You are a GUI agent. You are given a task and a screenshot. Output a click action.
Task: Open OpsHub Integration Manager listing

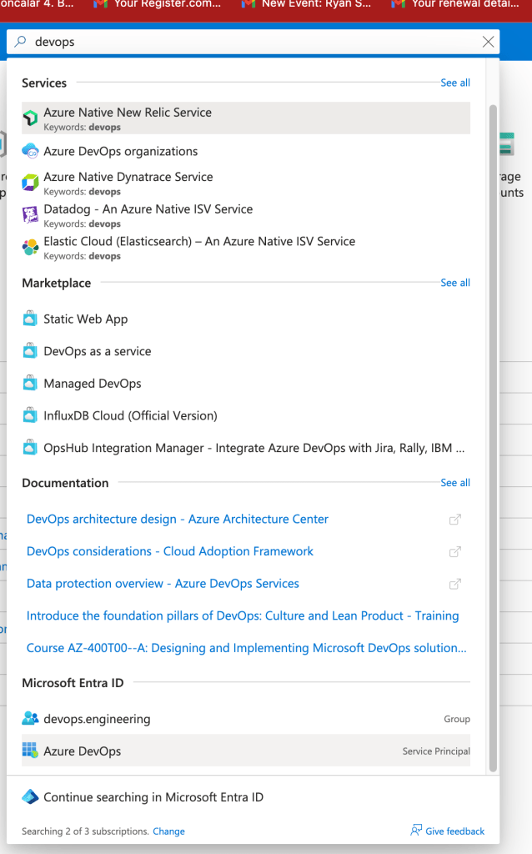(246, 448)
